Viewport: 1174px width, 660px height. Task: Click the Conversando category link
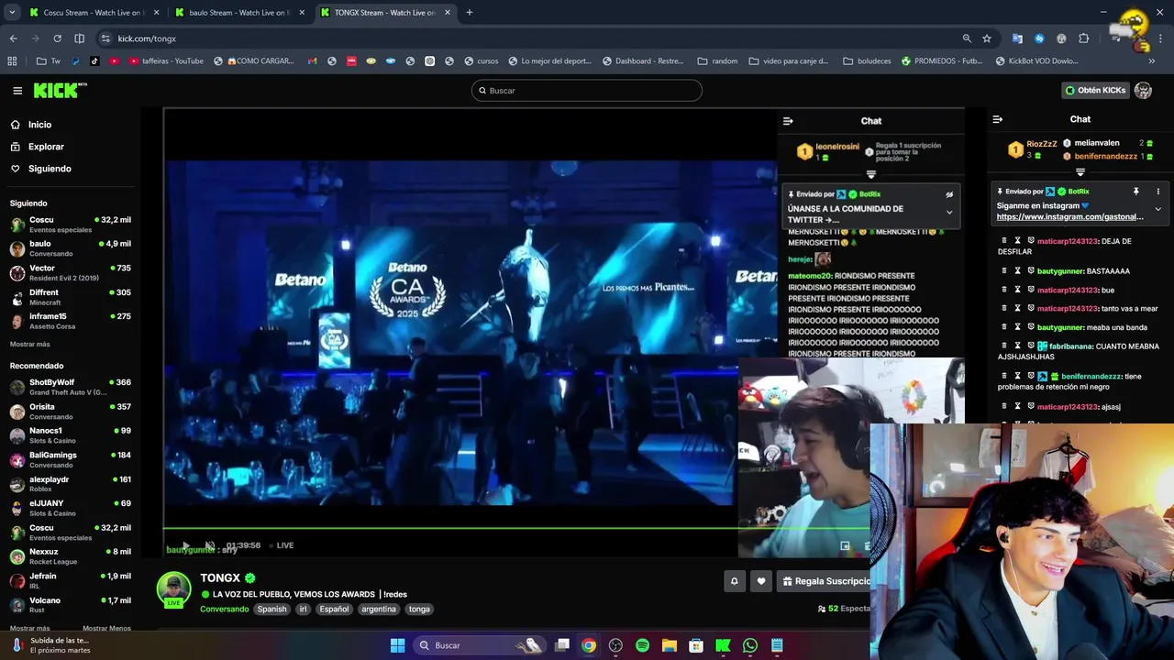click(x=224, y=609)
